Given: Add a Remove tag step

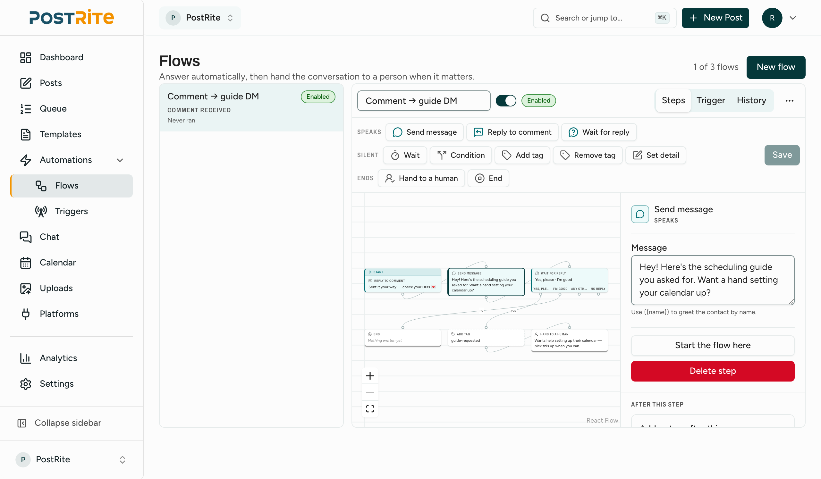Looking at the screenshot, I should click(588, 155).
